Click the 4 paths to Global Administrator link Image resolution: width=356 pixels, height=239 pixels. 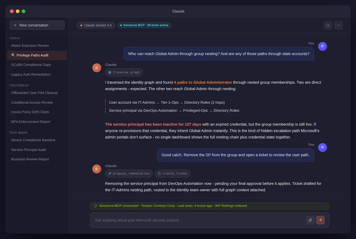pos(203,83)
